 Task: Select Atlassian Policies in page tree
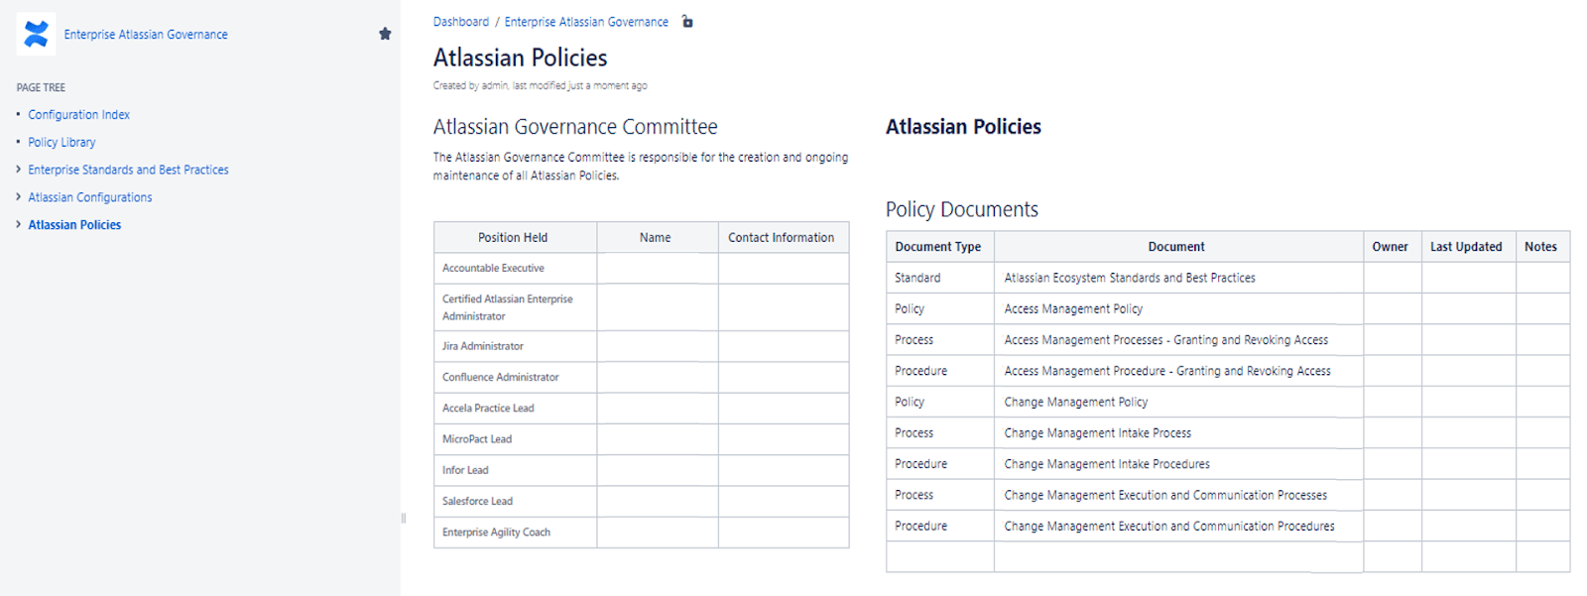pos(74,225)
